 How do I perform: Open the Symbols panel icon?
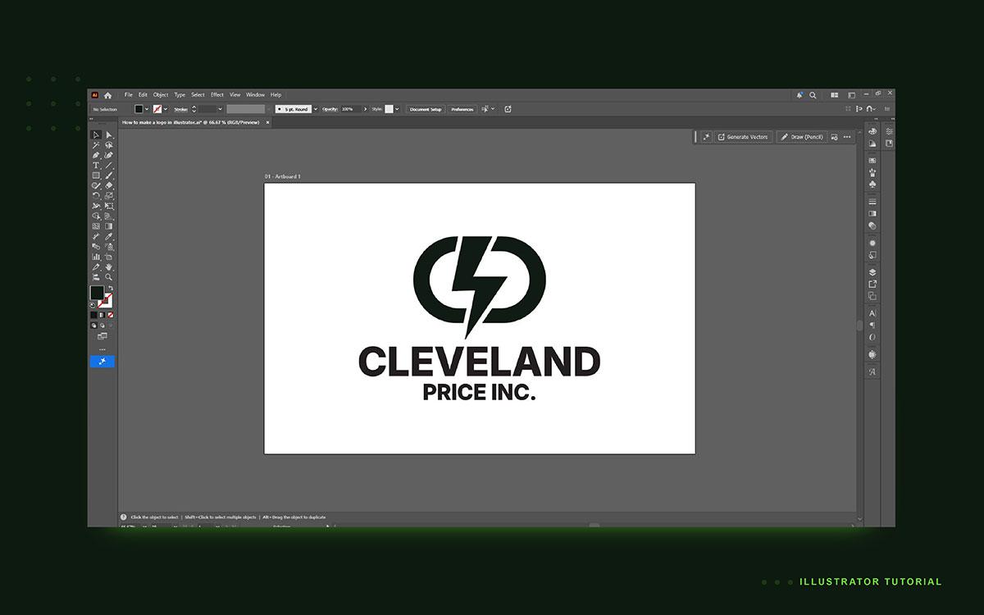click(872, 184)
